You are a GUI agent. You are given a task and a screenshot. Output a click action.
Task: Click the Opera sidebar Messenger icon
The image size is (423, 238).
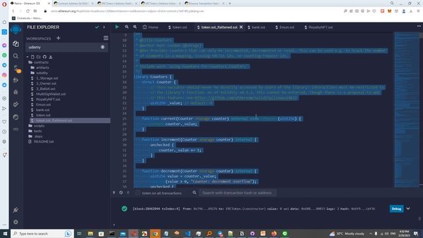tap(5, 46)
